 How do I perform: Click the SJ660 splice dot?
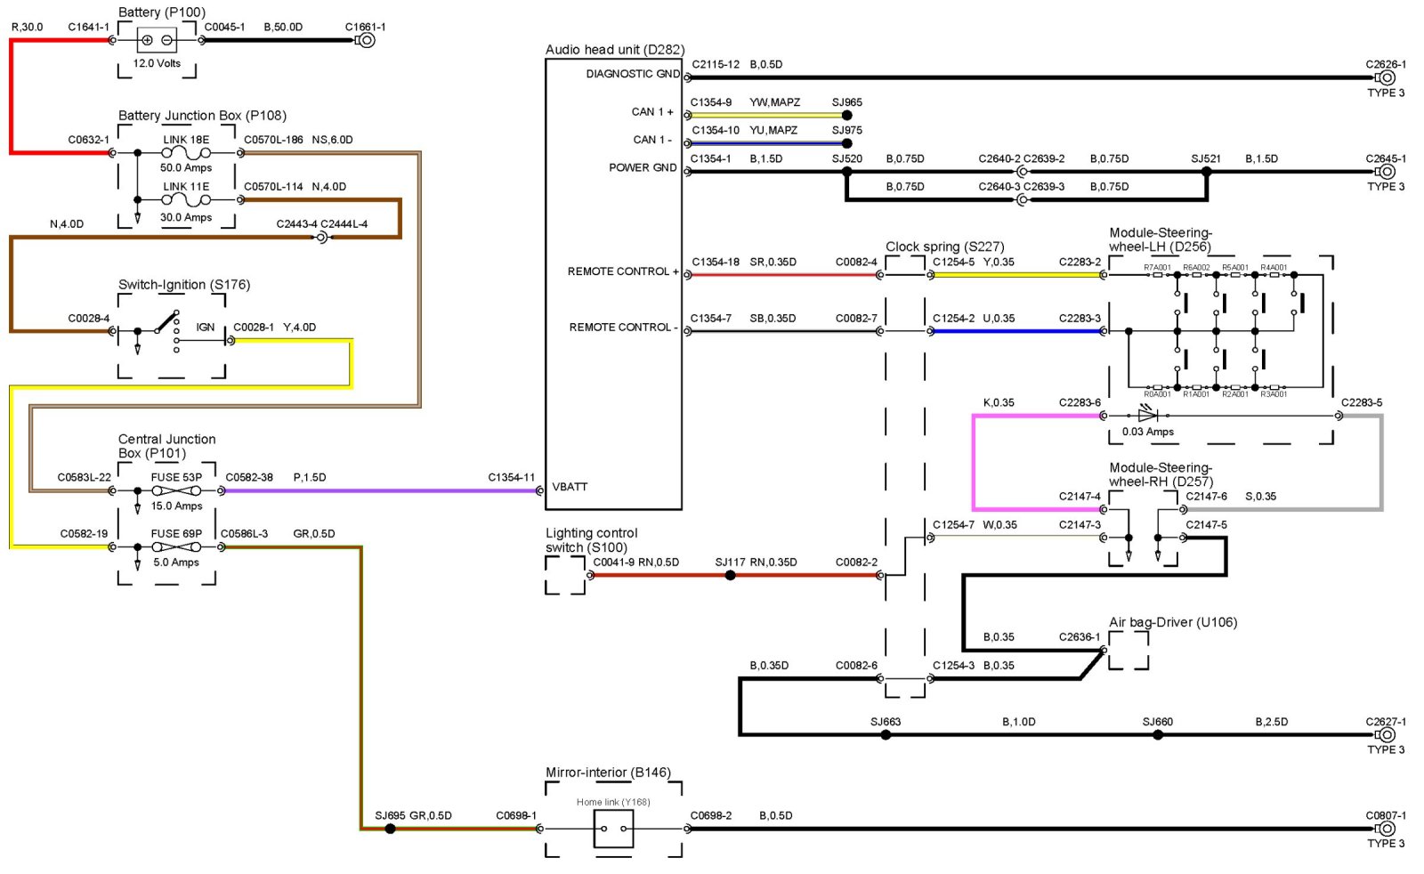(x=1157, y=734)
